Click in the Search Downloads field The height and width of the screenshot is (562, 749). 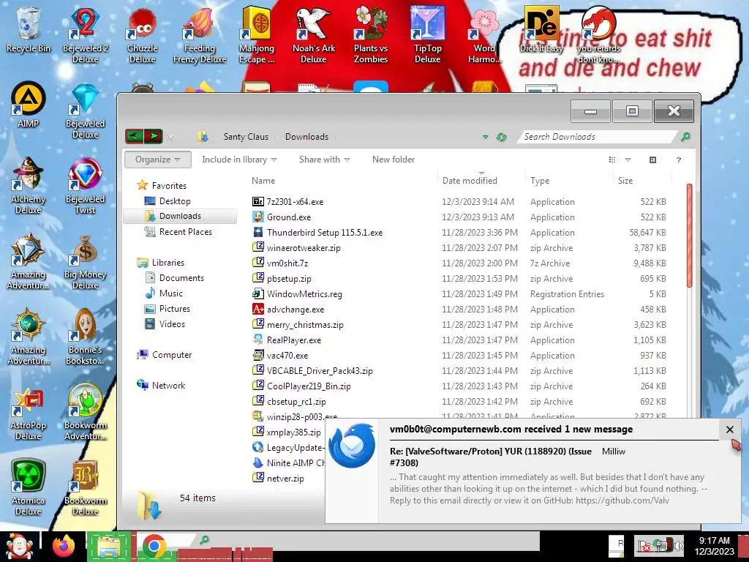[x=597, y=137]
